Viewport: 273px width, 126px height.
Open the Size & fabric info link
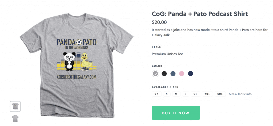(x=240, y=94)
